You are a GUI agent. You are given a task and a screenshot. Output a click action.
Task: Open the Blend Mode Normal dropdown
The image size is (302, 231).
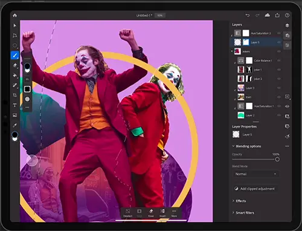click(x=255, y=174)
